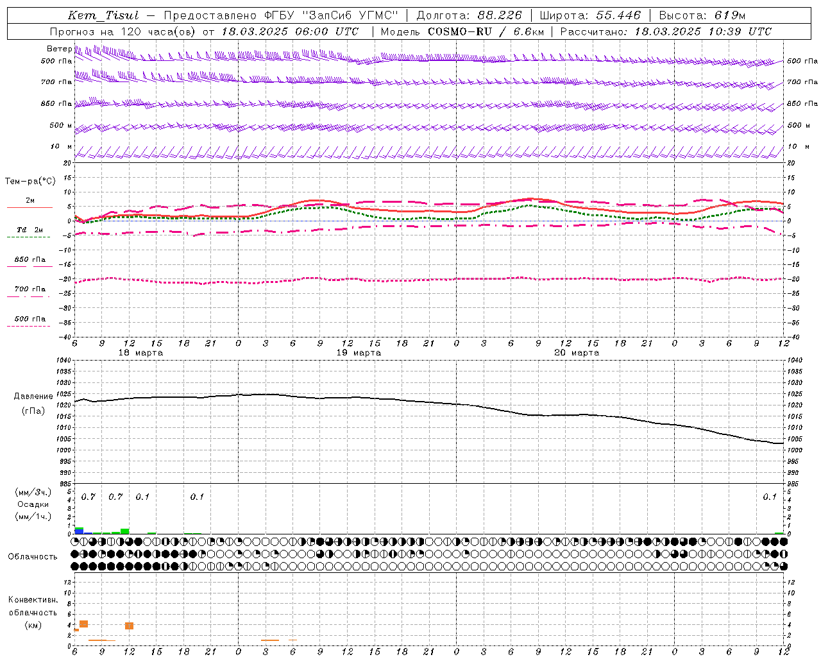Screen dimensions: 821x657
Task: Click the '19 марта' date label
Action: [359, 353]
